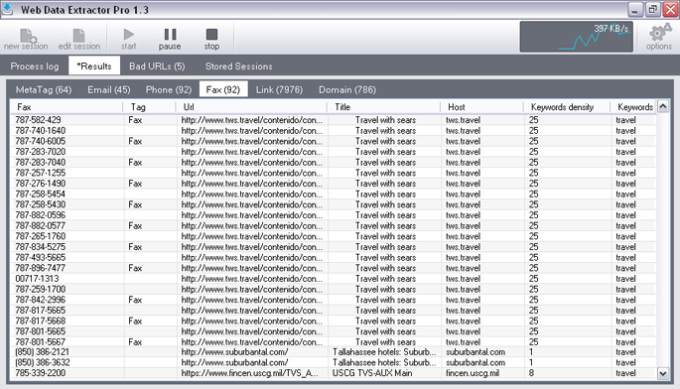The height and width of the screenshot is (389, 680).
Task: Select fax number 787-259-1700
Action: (41, 289)
